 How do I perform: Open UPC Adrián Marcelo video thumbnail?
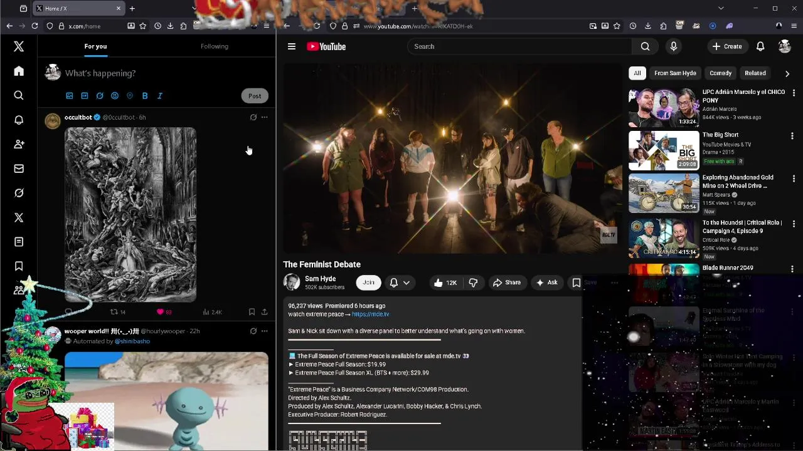pos(664,108)
